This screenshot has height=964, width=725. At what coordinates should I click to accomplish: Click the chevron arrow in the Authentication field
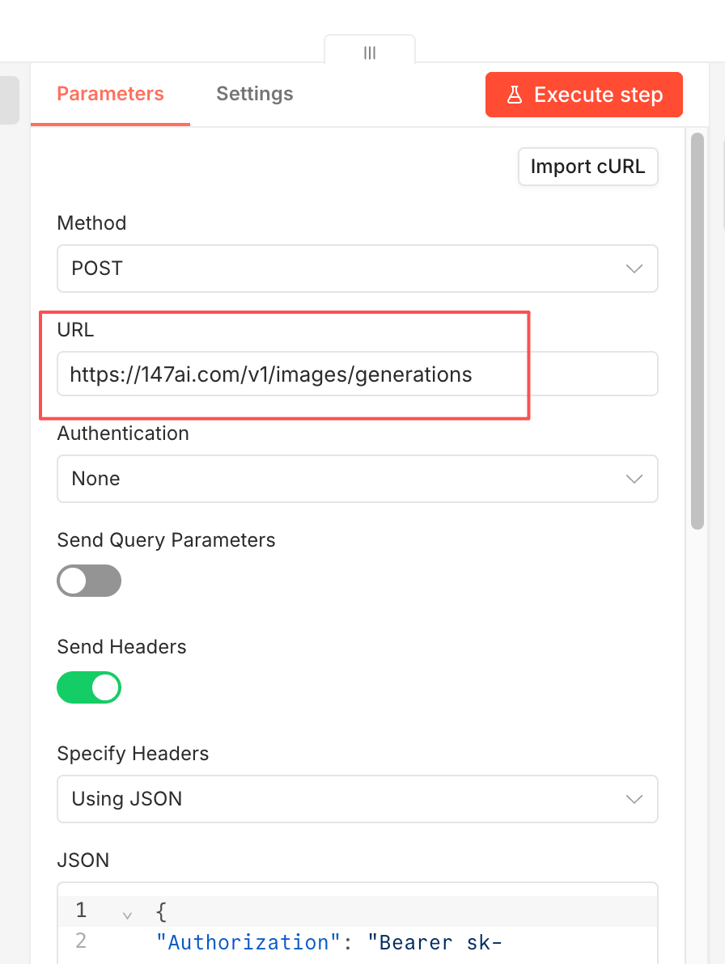[634, 479]
